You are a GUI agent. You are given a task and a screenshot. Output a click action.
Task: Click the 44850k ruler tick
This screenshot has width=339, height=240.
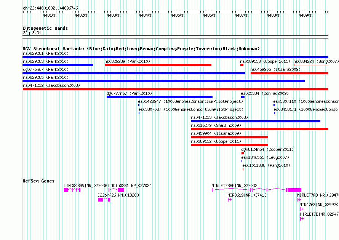(178, 15)
